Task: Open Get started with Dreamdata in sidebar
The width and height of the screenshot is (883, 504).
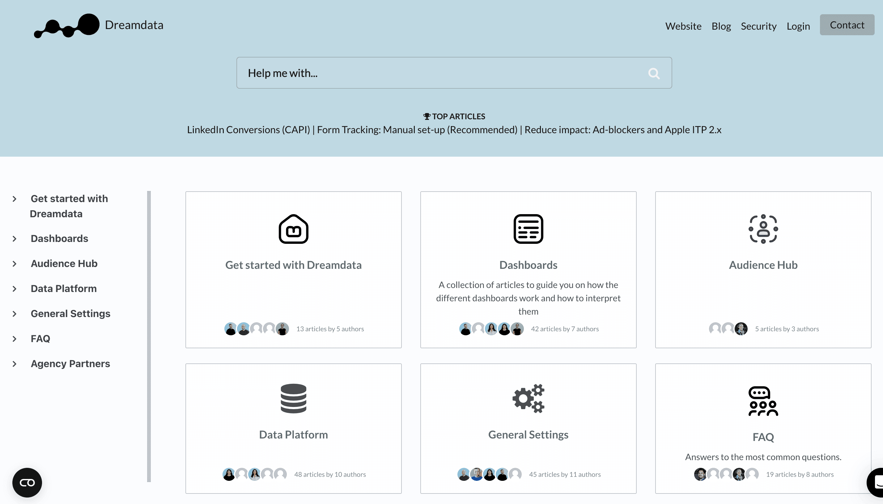Action: [x=69, y=206]
